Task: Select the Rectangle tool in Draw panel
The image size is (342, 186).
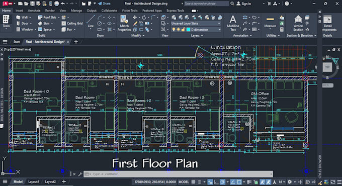Action: pos(100,30)
